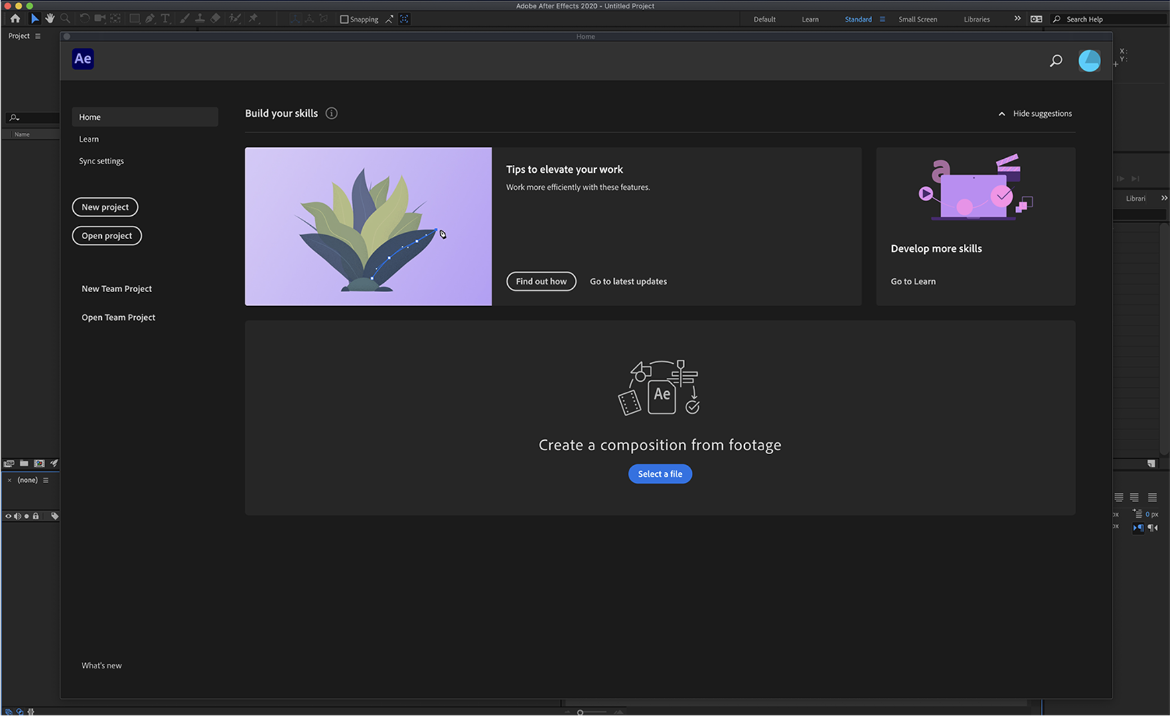Click the Find out how button

pos(542,281)
